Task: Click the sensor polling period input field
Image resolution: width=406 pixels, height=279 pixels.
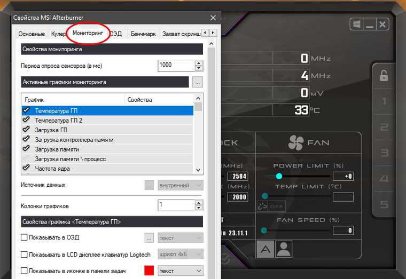Action: tap(176, 66)
